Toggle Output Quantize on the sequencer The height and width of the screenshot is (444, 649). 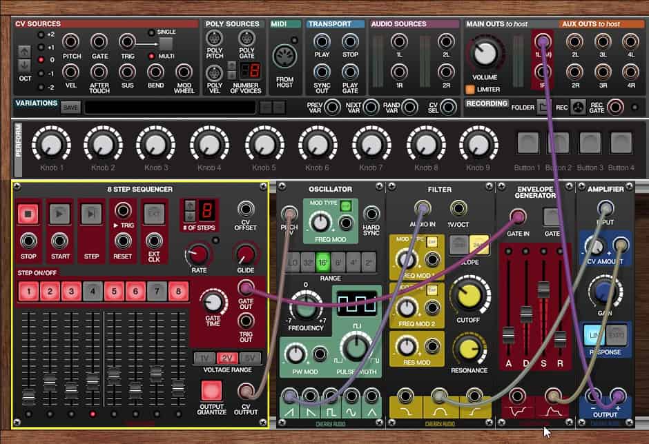[x=212, y=390]
